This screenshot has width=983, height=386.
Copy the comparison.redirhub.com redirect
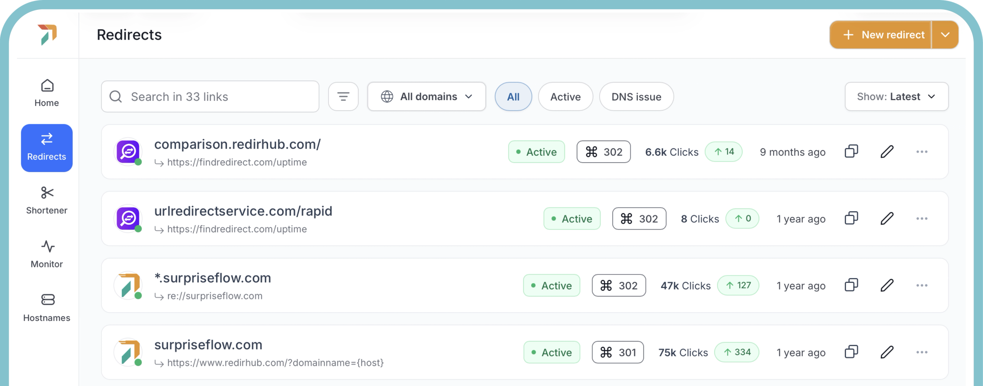pos(851,152)
